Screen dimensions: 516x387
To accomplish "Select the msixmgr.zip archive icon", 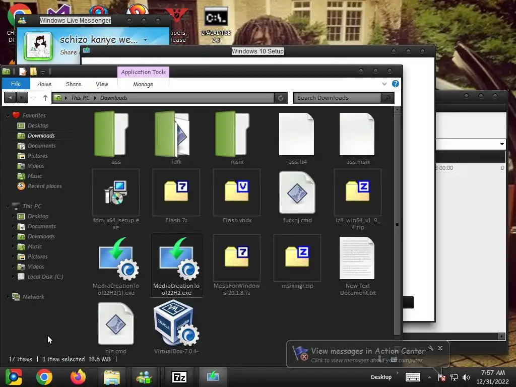I will 297,257.
